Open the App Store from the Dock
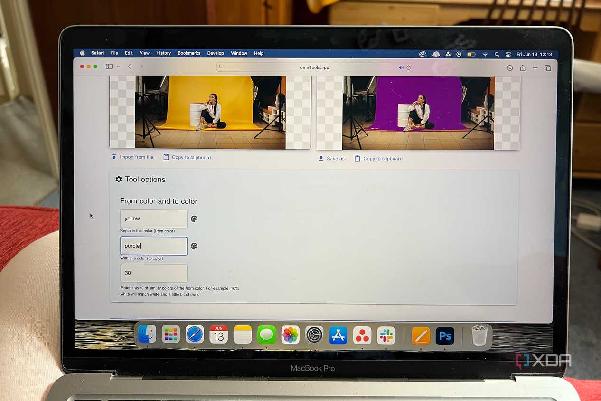Screen dimensions: 601x401 click(338, 335)
